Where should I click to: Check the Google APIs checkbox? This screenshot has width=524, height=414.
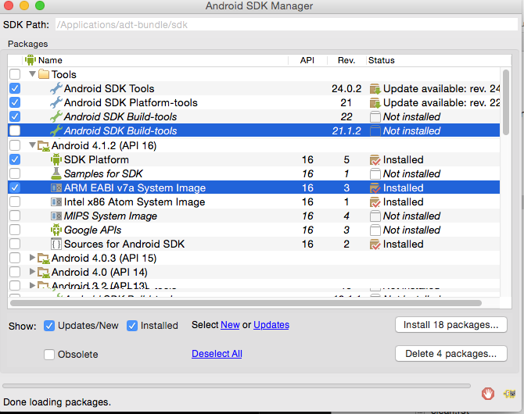[15, 230]
